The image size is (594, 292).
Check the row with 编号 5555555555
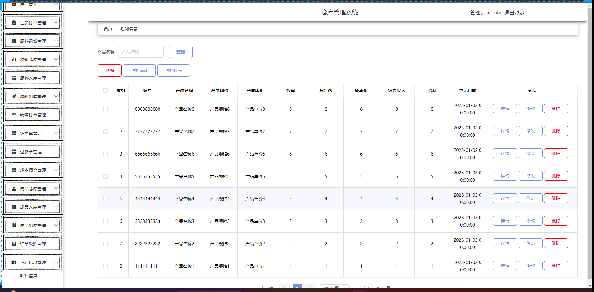[106, 176]
